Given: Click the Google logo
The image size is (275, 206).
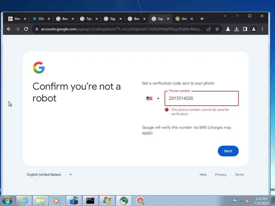Looking at the screenshot, I should (x=39, y=68).
